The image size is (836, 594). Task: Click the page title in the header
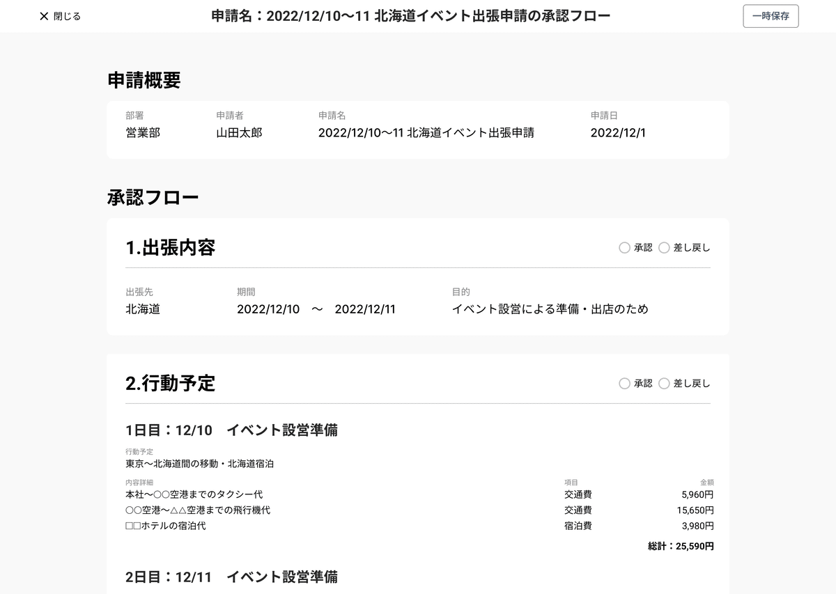pyautogui.click(x=411, y=16)
